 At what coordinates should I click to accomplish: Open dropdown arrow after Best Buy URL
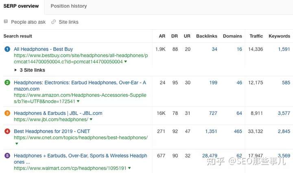pos(126,61)
